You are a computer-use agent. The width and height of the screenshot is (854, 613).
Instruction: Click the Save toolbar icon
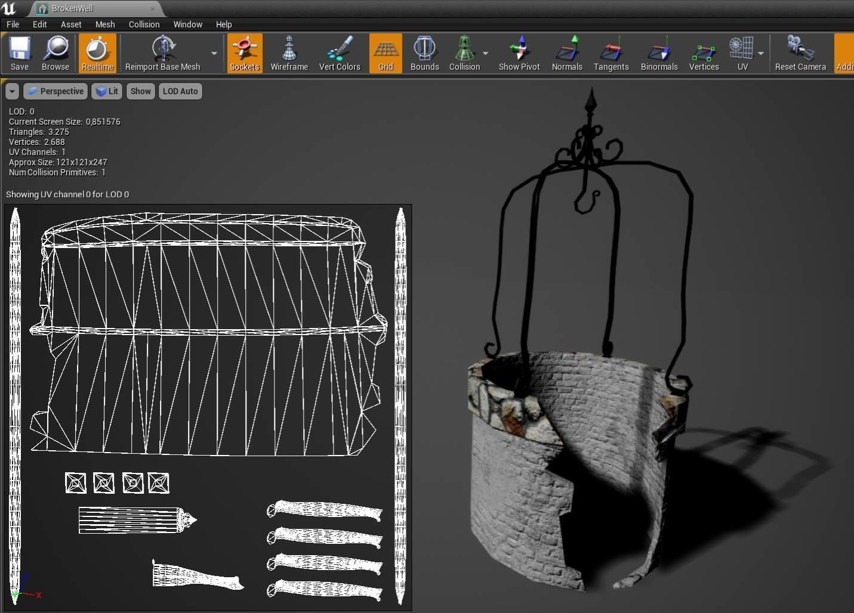click(x=19, y=53)
